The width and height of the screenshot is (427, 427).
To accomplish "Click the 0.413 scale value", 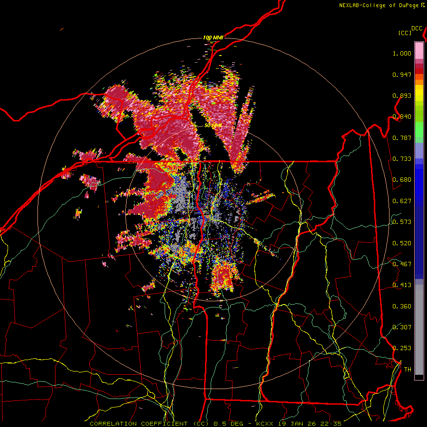I will pos(402,285).
